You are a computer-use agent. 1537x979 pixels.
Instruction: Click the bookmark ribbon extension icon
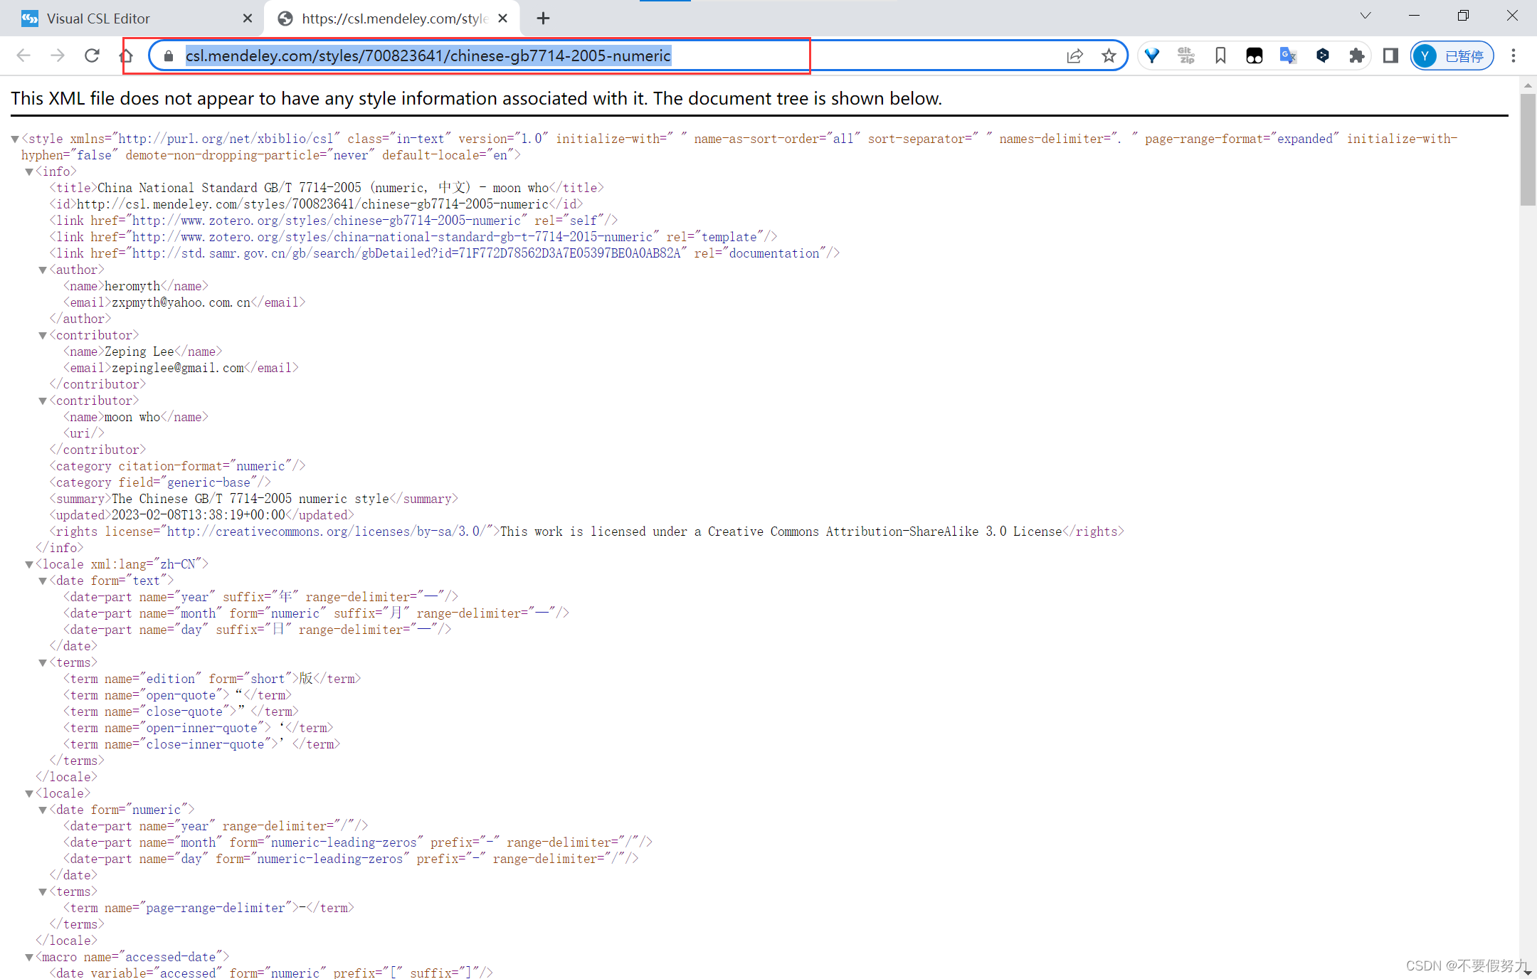[x=1220, y=55]
